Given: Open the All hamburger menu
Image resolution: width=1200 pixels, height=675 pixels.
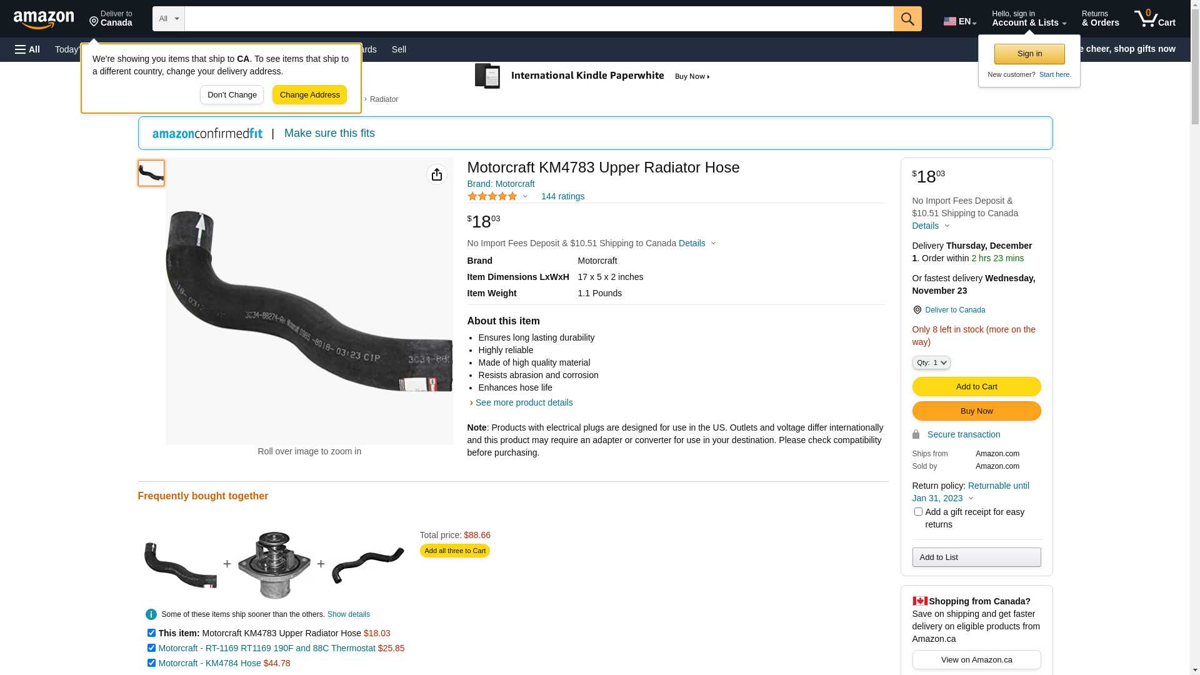Looking at the screenshot, I should coord(27,49).
